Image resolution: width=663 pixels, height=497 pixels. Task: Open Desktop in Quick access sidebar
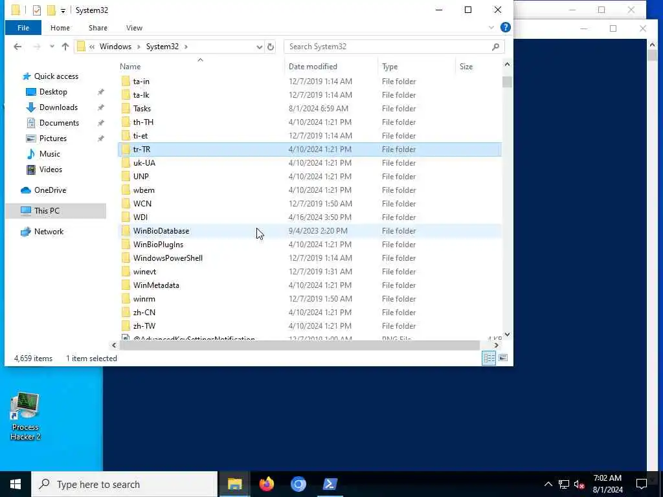(x=53, y=92)
